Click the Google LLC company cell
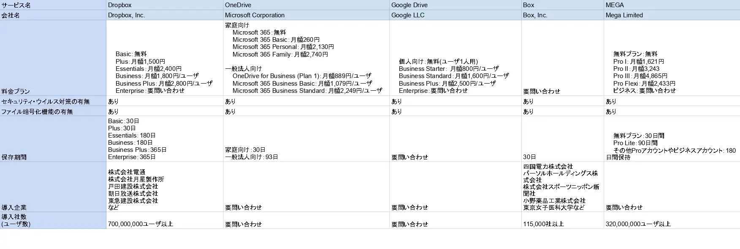Image resolution: width=740 pixels, height=249 pixels. pyautogui.click(x=455, y=15)
